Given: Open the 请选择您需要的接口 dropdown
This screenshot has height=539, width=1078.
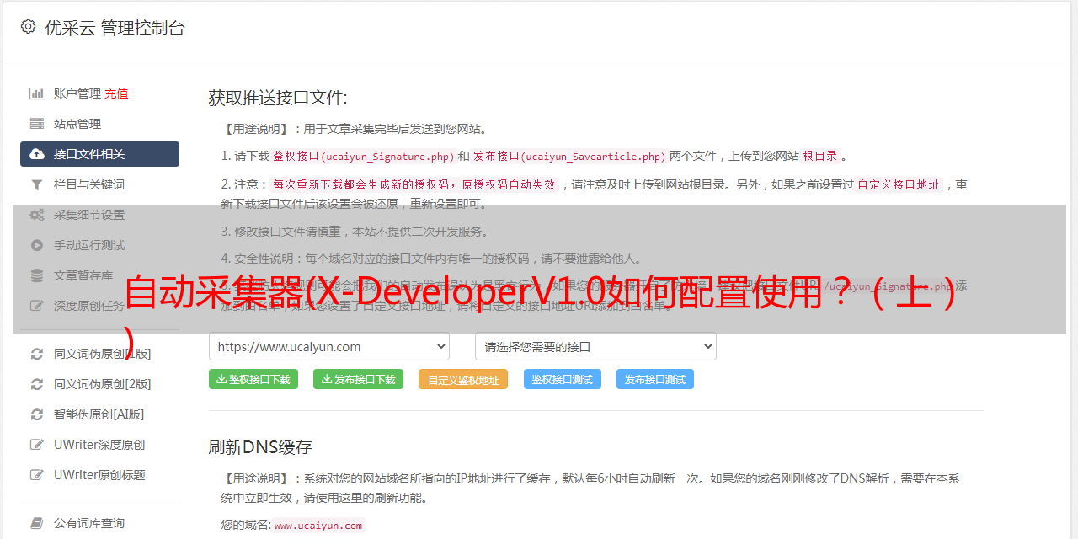Looking at the screenshot, I should tap(595, 346).
